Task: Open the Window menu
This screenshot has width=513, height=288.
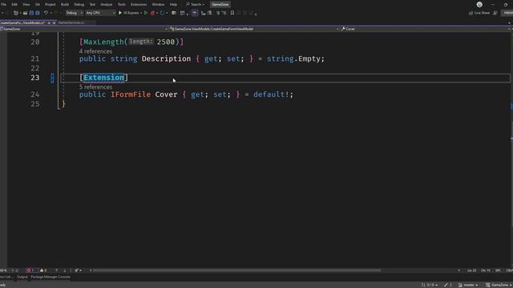Action: pyautogui.click(x=158, y=5)
